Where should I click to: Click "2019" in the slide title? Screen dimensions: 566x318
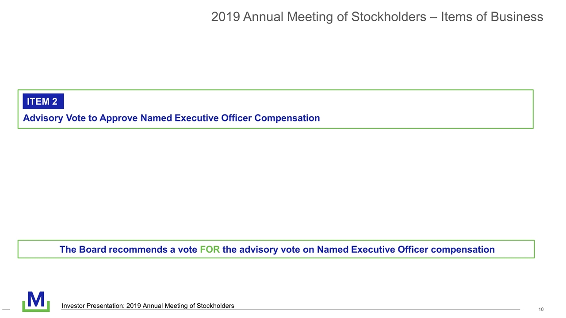[226, 17]
